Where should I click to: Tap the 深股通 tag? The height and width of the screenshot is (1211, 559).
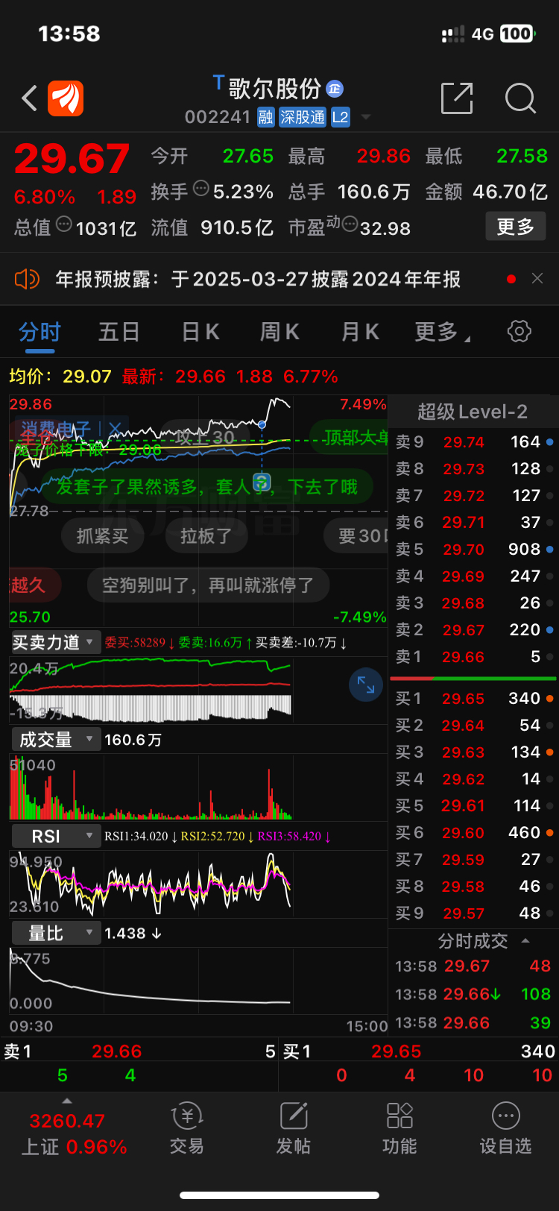[303, 117]
